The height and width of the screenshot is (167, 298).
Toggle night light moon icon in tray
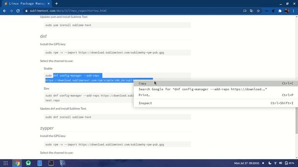(x=270, y=163)
